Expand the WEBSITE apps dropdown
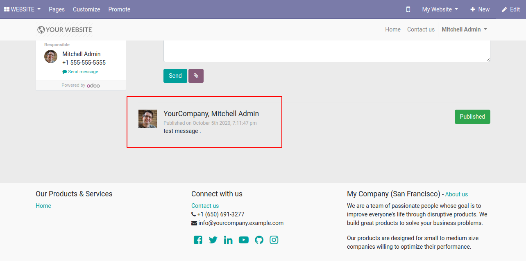The width and height of the screenshot is (526, 261). [x=22, y=9]
